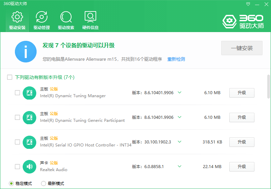Screen dimensions: 271x189
Task: Click the 360驱动大师 logo
Action: tap(243, 22)
